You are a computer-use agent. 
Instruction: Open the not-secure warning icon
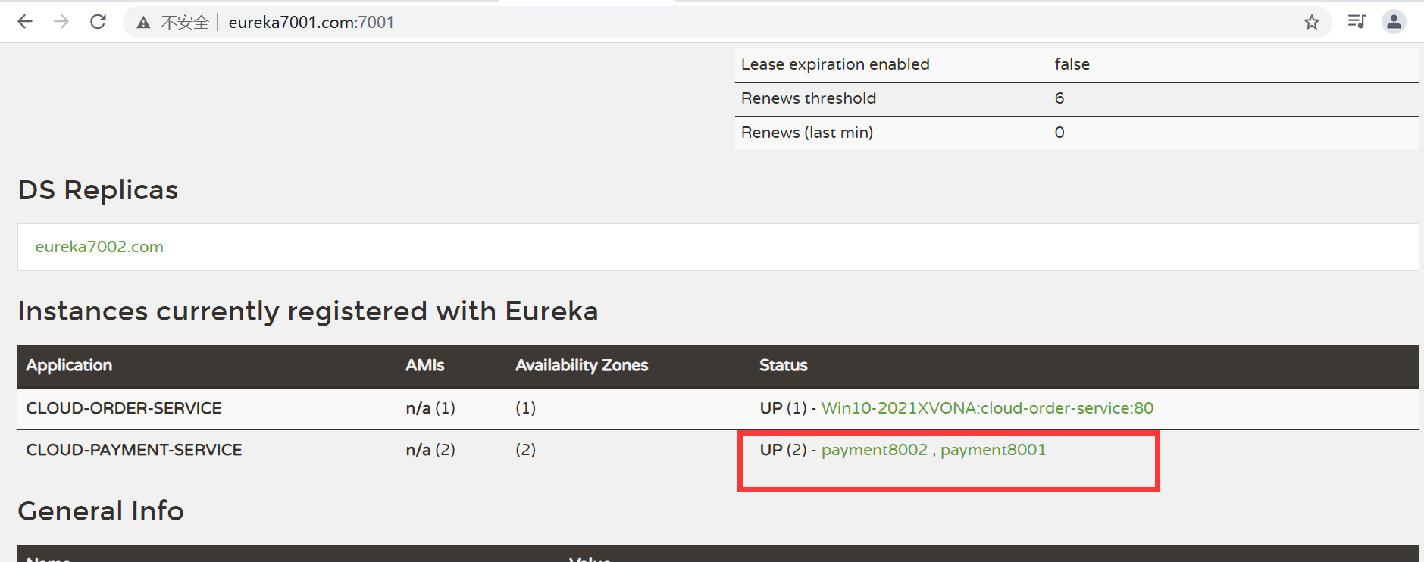pos(143,23)
